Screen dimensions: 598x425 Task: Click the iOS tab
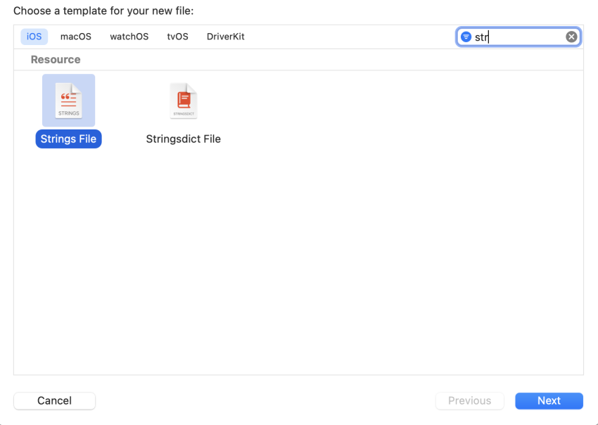[x=34, y=36]
